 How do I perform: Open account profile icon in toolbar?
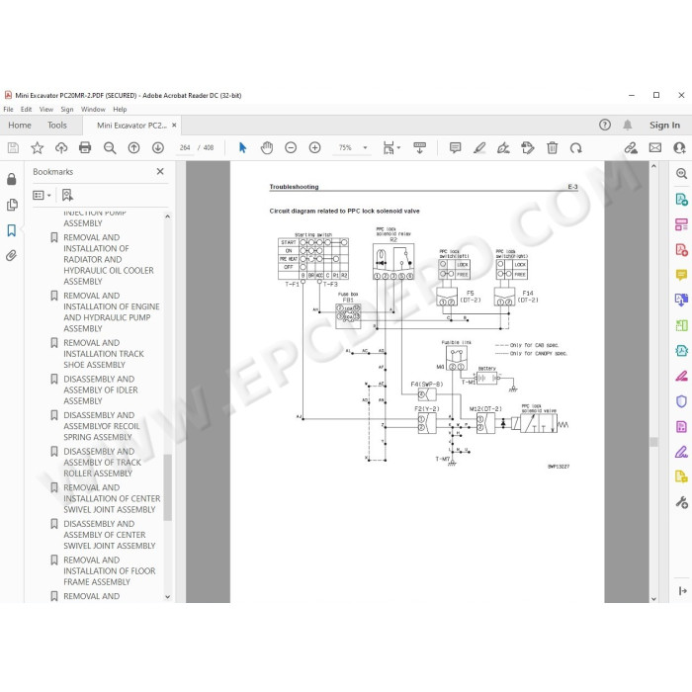[680, 148]
